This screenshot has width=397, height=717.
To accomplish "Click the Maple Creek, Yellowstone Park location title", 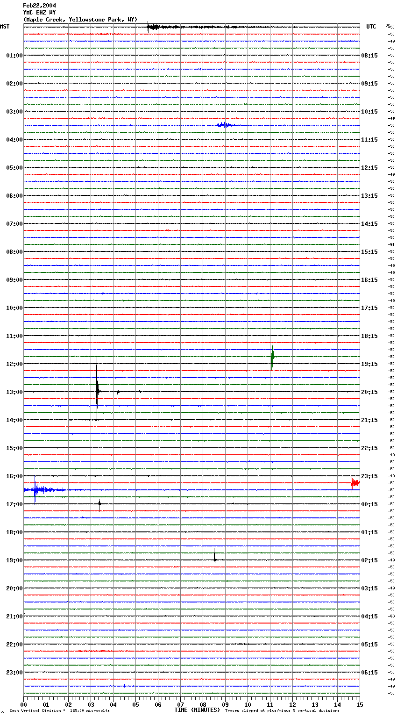I will tap(80, 20).
